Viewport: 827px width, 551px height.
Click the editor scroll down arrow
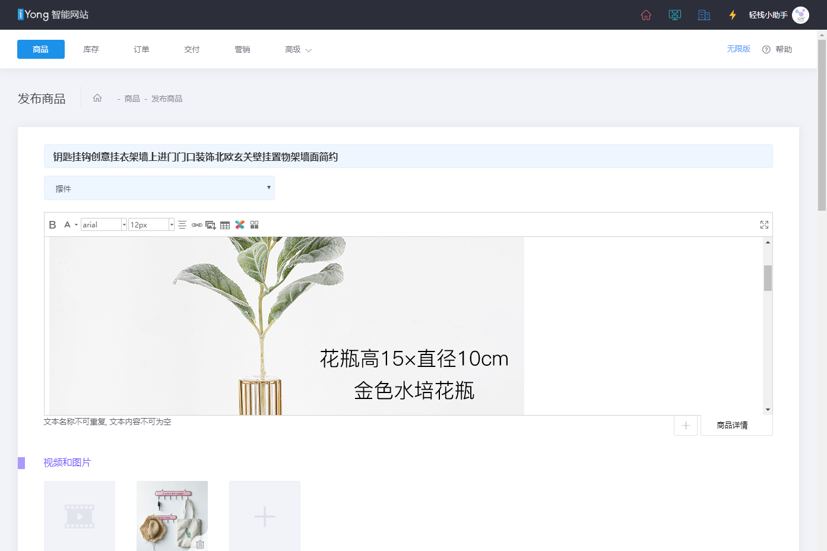pyautogui.click(x=768, y=410)
